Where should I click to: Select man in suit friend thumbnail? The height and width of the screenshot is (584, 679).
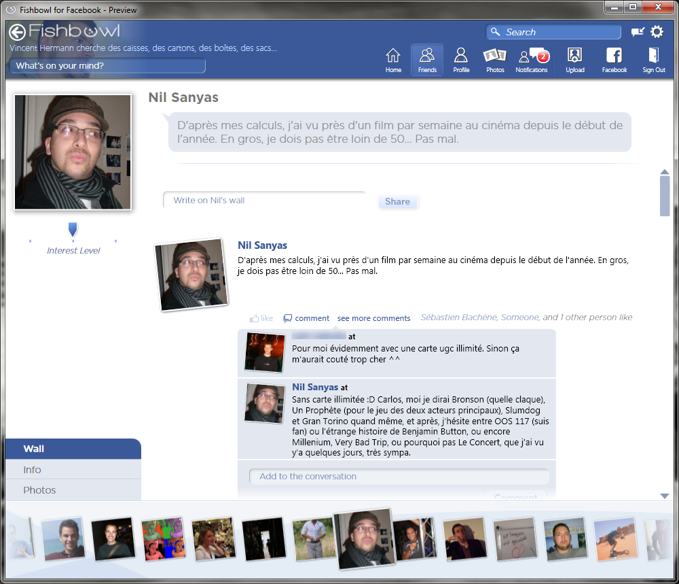point(464,539)
